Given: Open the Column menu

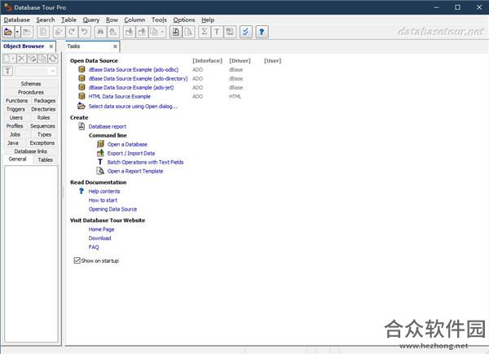Looking at the screenshot, I should point(134,20).
